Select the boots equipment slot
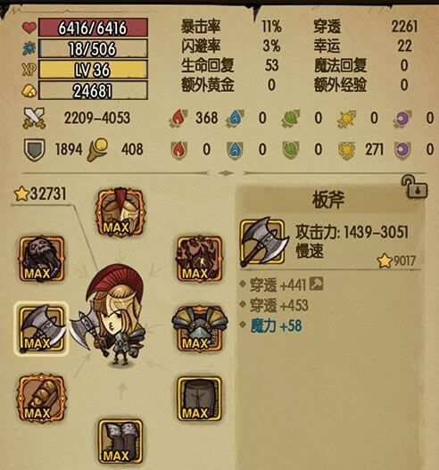 [120, 441]
